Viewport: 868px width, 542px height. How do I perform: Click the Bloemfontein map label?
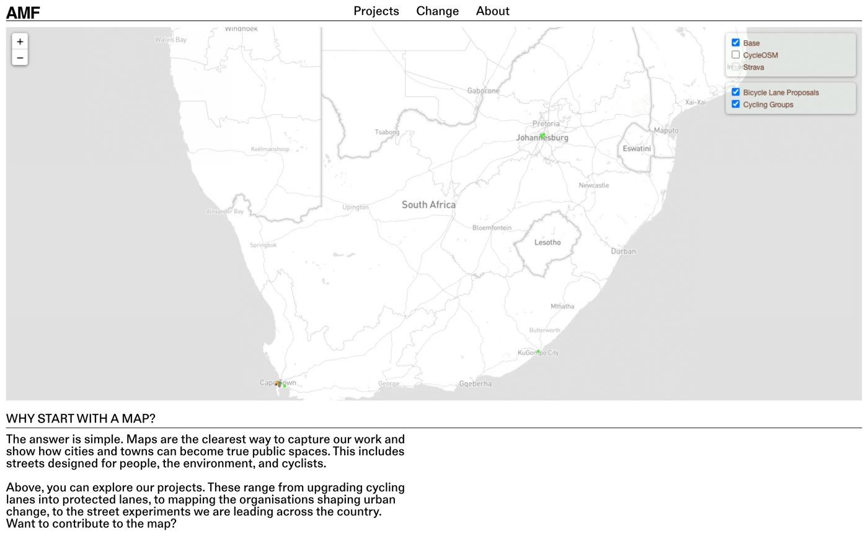tap(492, 228)
